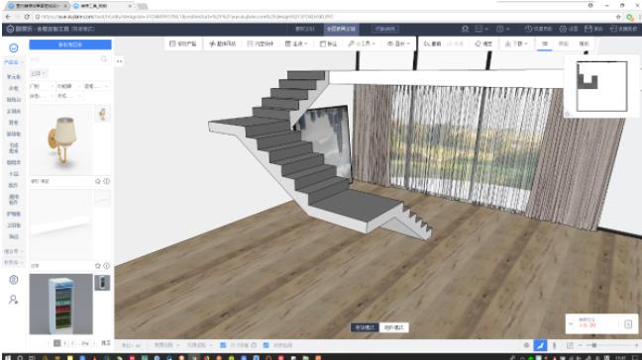Open info icon for the wall lamp item

106,181
